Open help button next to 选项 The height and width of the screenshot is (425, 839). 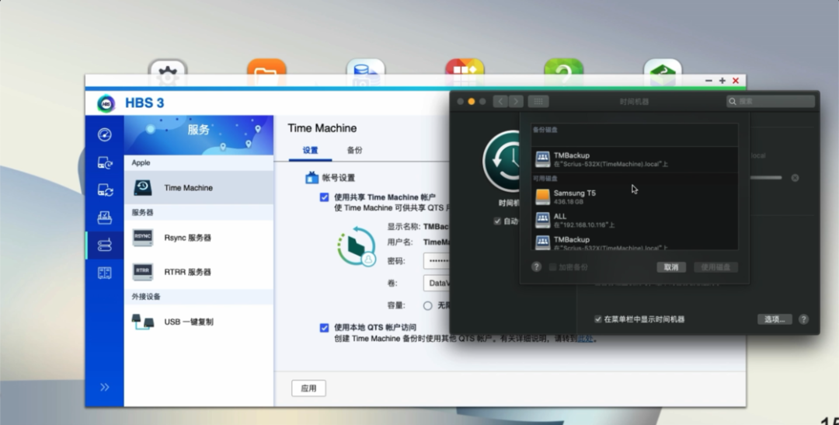coord(803,319)
